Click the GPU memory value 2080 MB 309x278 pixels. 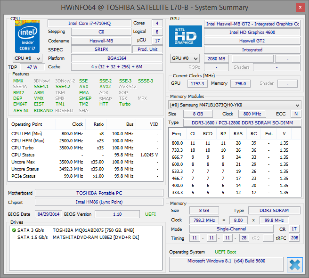point(216,59)
